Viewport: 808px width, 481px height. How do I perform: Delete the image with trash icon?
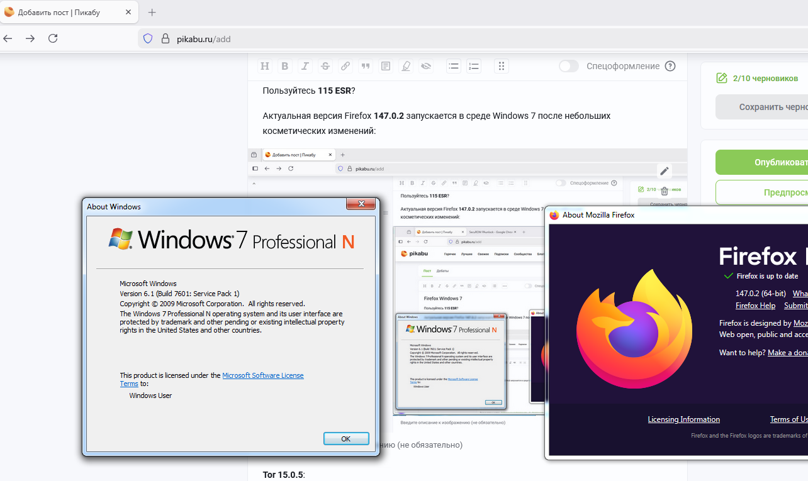pos(664,191)
